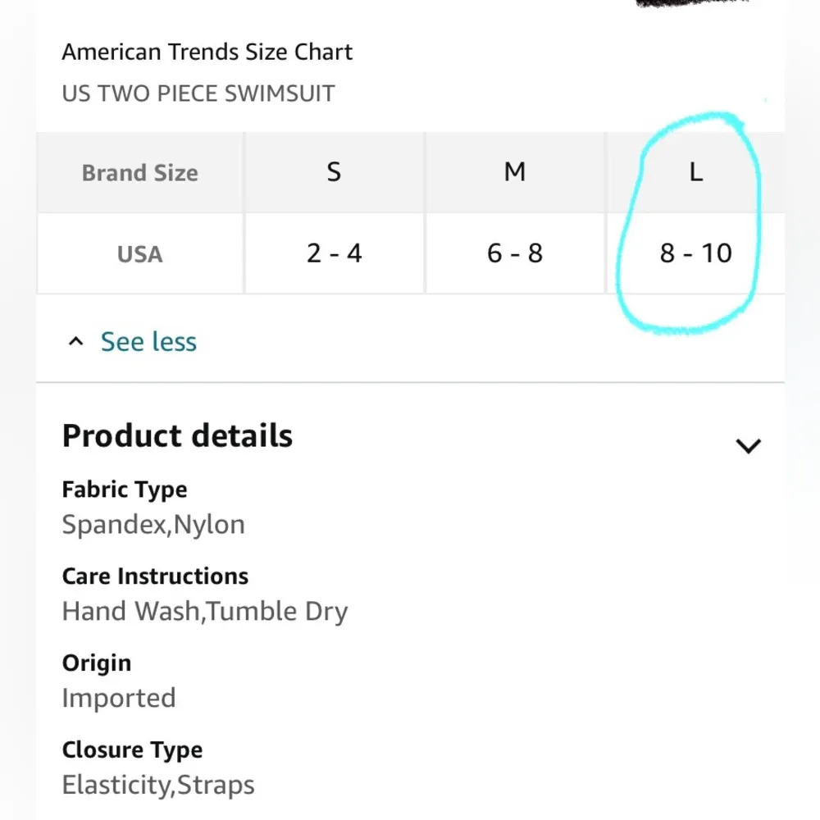Click the 6 - 8 USA size cell
Viewport: 820px width, 820px height.
[x=515, y=253]
